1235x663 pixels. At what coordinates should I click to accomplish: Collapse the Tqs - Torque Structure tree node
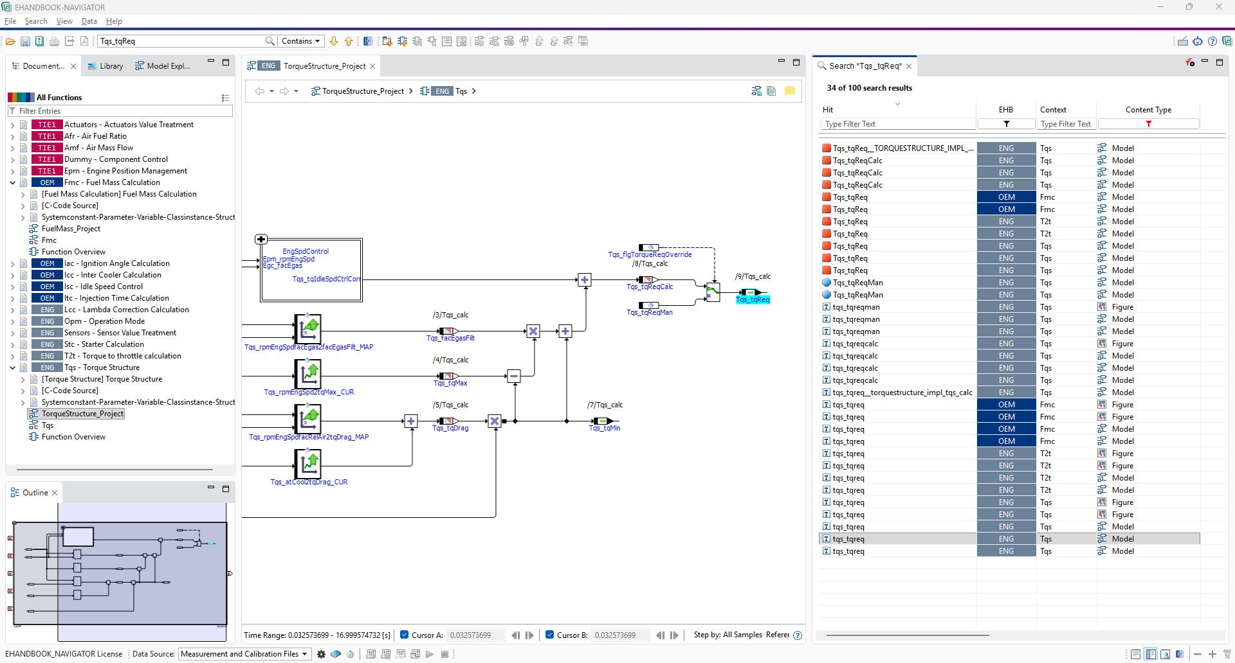tap(12, 367)
